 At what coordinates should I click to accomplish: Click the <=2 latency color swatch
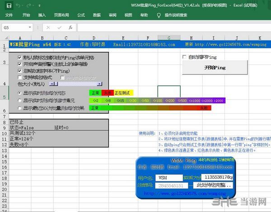click(x=95, y=101)
